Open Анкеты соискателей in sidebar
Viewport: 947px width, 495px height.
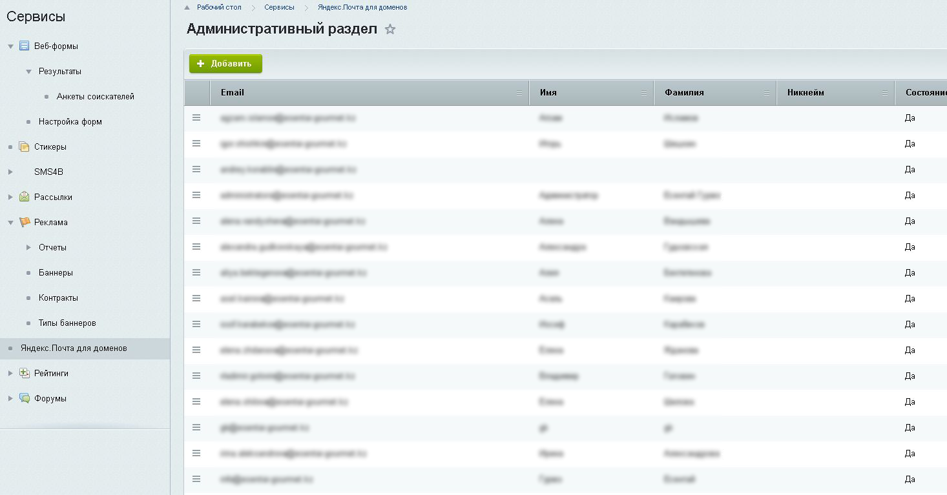click(95, 97)
